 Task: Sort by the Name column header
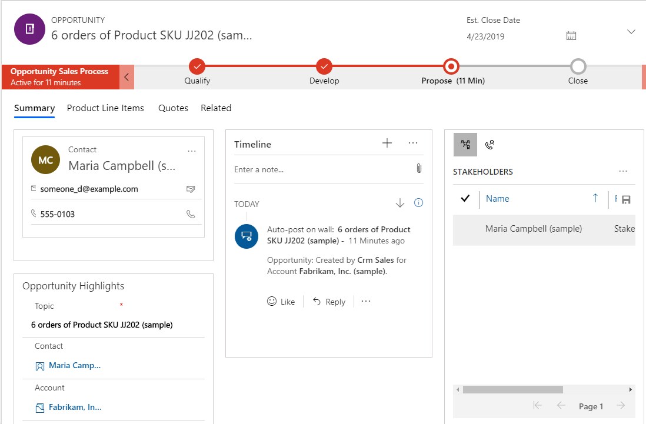click(x=497, y=199)
